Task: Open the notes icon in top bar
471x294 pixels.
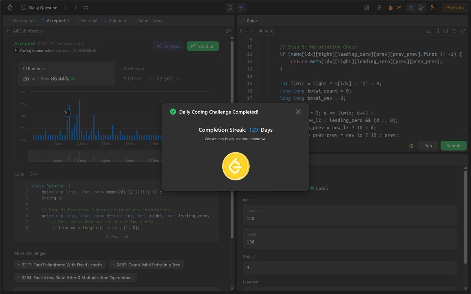Action: [230, 7]
